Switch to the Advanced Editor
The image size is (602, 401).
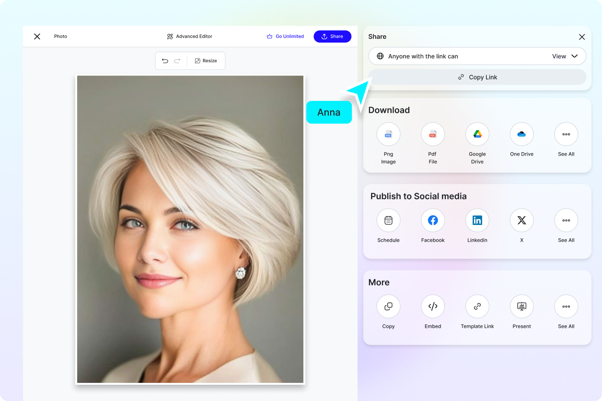pos(189,36)
